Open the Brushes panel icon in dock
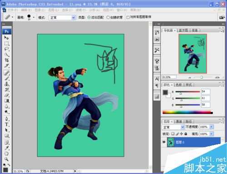The width and height of the screenshot is (227, 174). [x=157, y=61]
